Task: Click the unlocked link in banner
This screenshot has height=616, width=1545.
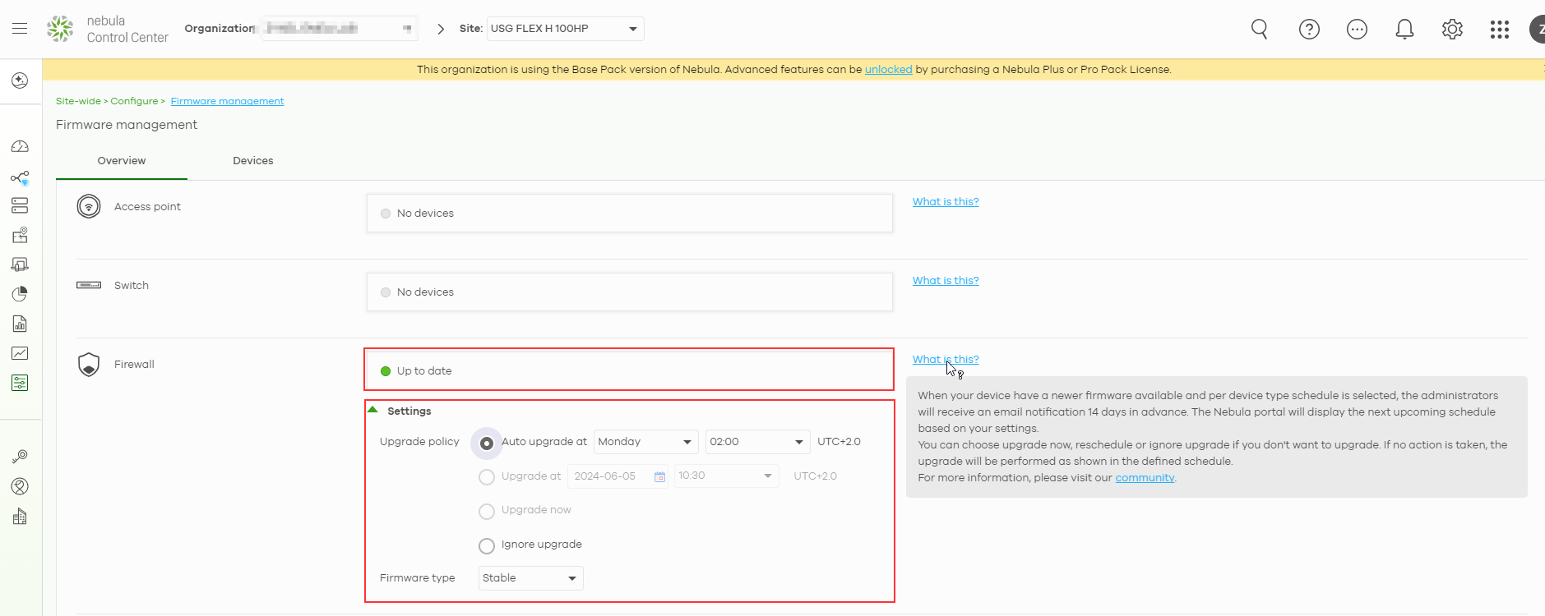Action: point(888,70)
